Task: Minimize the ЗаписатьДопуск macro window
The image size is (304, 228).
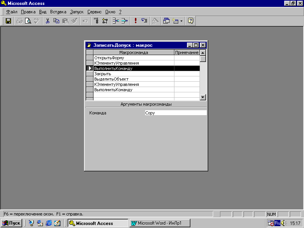Action: [190, 45]
